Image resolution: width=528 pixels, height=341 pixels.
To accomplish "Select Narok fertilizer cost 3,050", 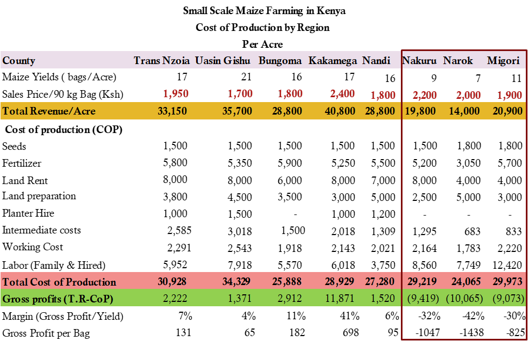I will (x=468, y=163).
